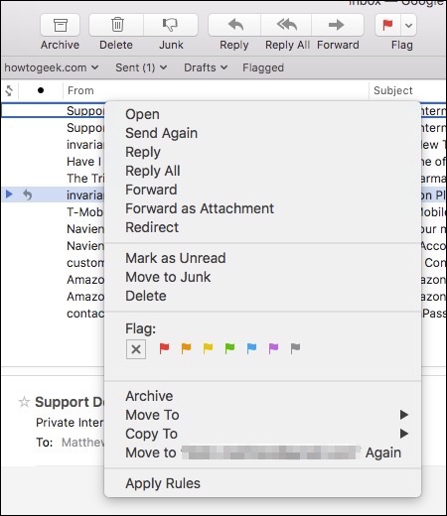Viewport: 447px width, 516px height.
Task: Click the Reply arrow toolbar icon
Action: [x=234, y=25]
